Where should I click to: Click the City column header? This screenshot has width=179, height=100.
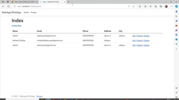121,31
